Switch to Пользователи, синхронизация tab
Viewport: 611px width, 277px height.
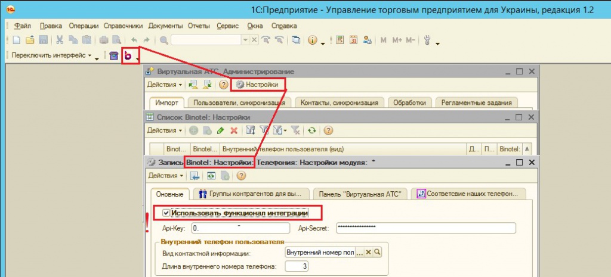click(x=239, y=102)
